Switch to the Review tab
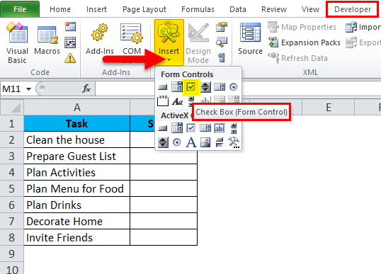This screenshot has height=274, width=381. (x=274, y=9)
